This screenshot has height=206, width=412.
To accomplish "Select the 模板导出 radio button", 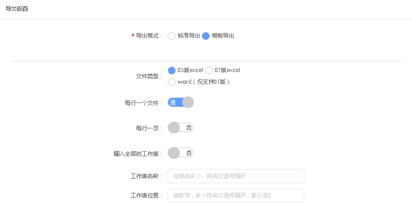I will (206, 36).
